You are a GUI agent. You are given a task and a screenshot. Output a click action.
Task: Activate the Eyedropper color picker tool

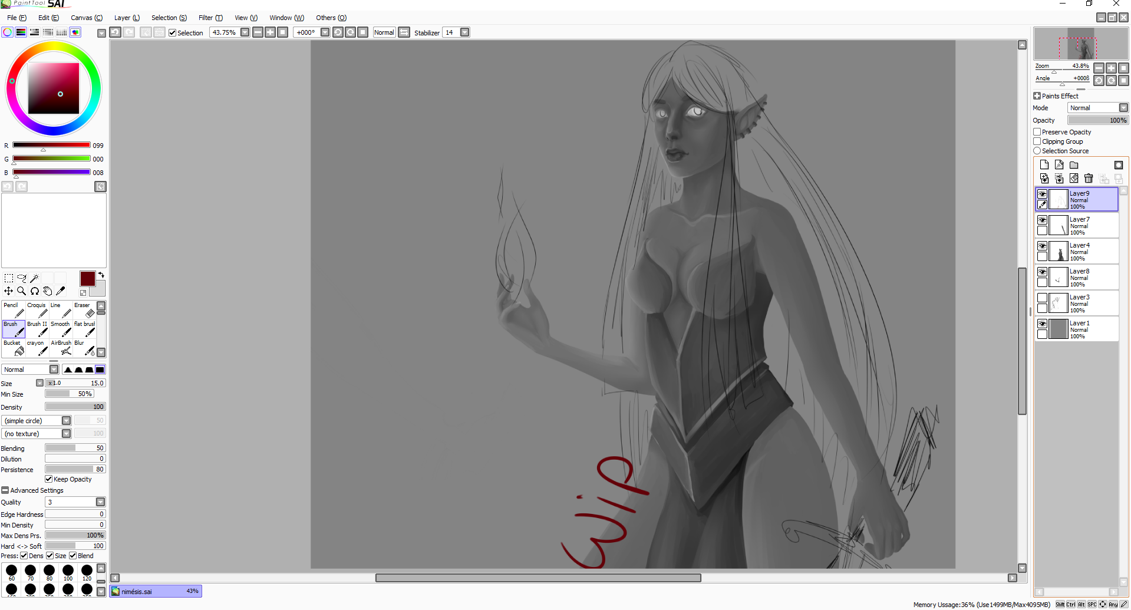tap(61, 291)
